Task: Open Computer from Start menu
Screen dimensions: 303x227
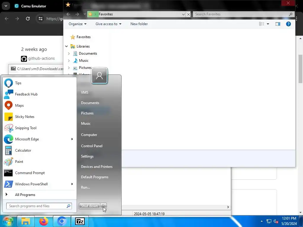Action: click(x=89, y=135)
